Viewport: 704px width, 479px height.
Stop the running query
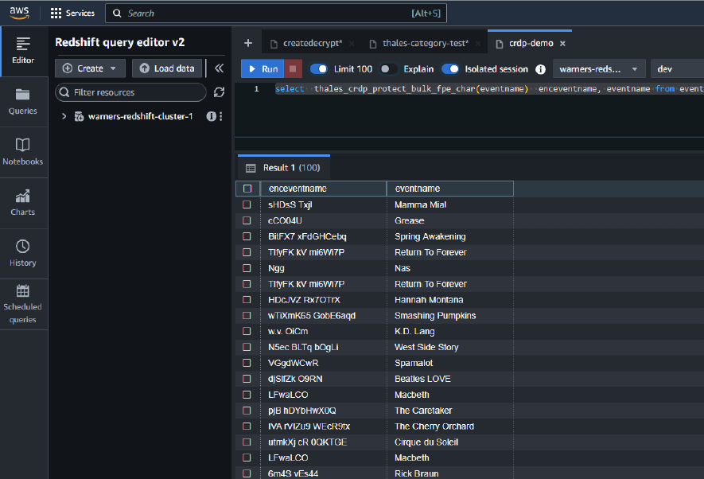tap(293, 68)
